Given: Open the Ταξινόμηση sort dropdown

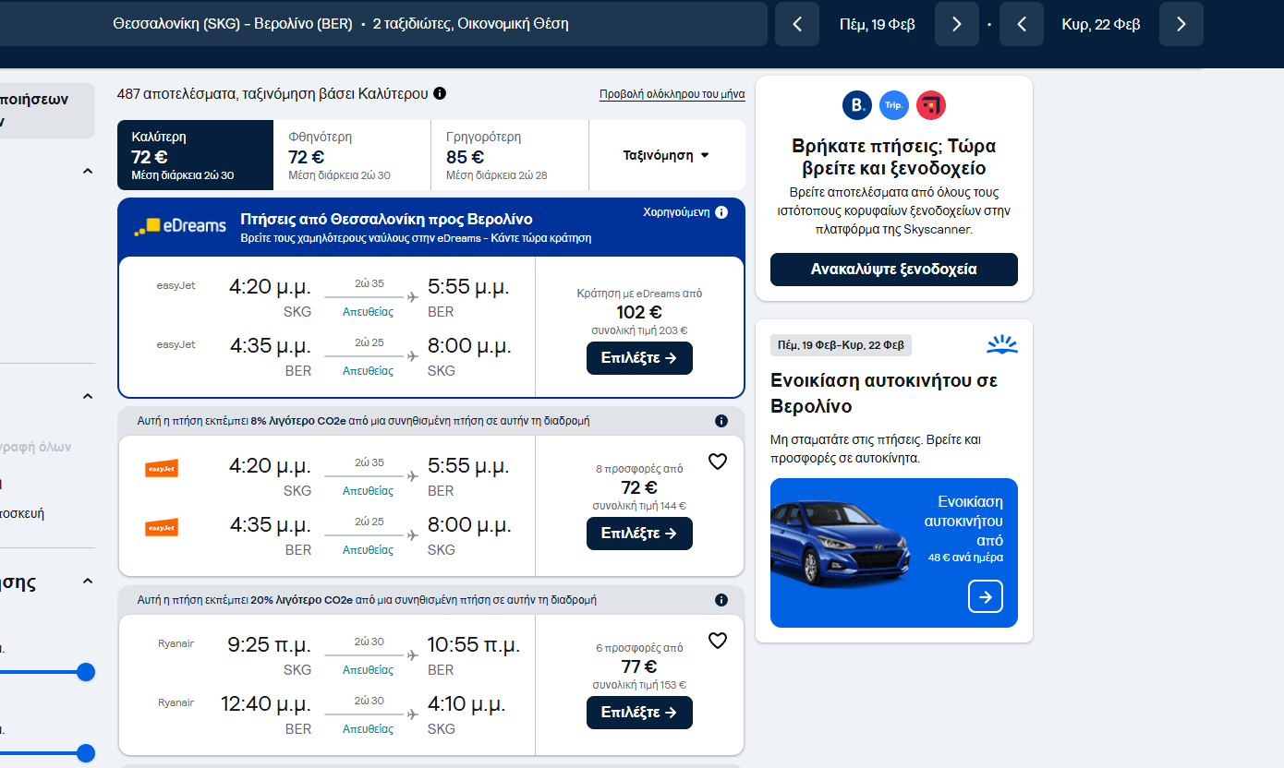Looking at the screenshot, I should [x=666, y=155].
